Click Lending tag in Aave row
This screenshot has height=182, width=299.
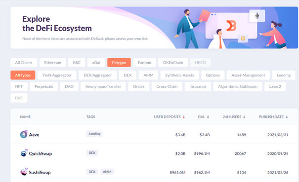tap(94, 134)
